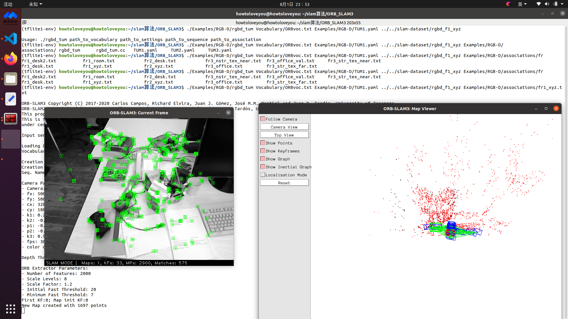
Task: Disable the Show Points checkbox
Action: [x=263, y=143]
